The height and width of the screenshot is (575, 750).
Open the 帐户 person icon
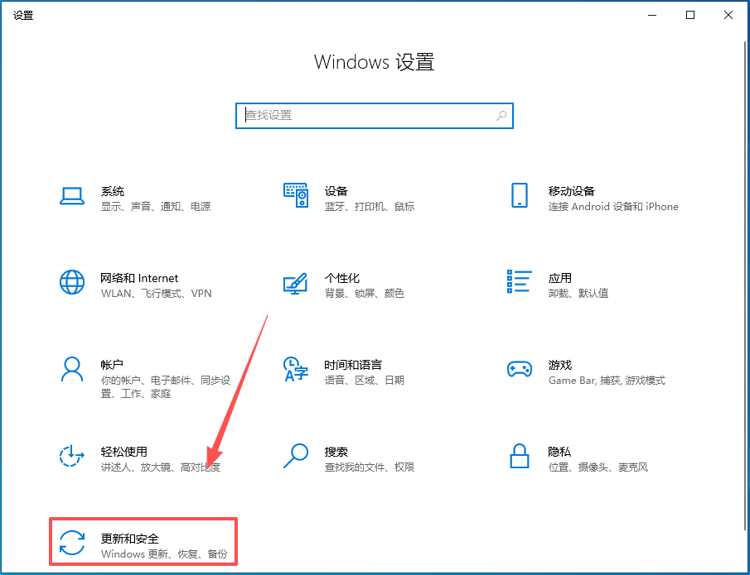click(72, 369)
